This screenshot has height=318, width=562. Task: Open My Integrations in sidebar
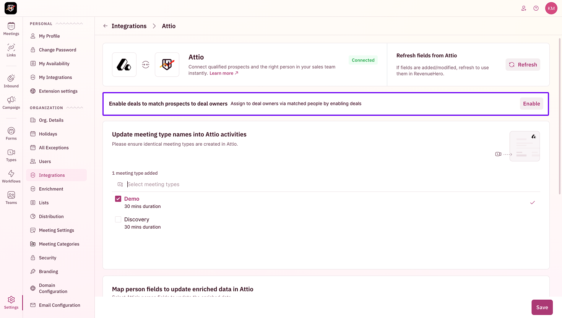(57, 77)
